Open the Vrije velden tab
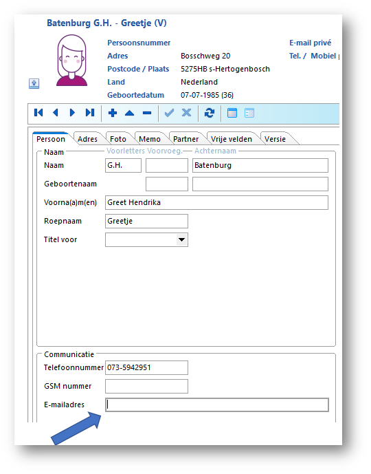This screenshot has height=474, width=371. click(232, 139)
